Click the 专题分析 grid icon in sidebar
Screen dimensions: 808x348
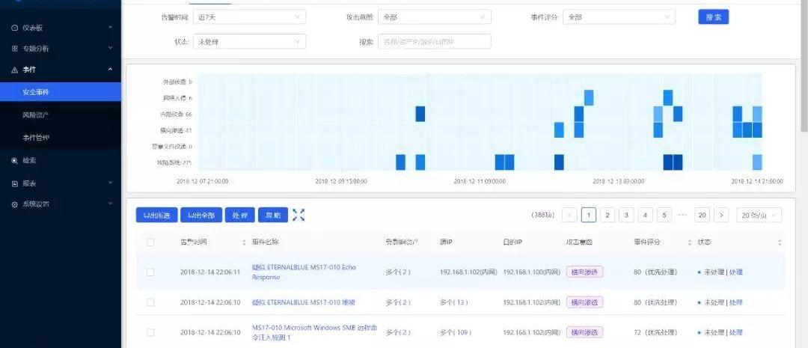tap(14, 49)
